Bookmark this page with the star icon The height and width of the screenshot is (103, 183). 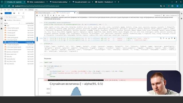164,6
